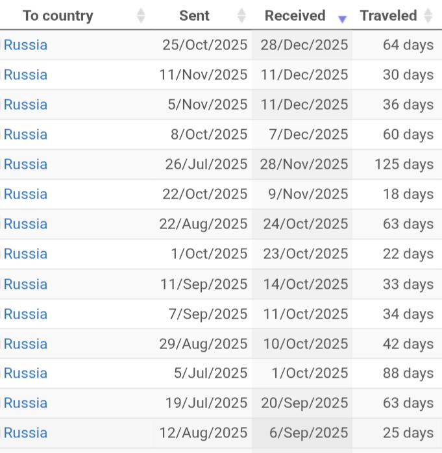The image size is (442, 453).
Task: Open Russia link for 125 days row
Action: pos(25,164)
